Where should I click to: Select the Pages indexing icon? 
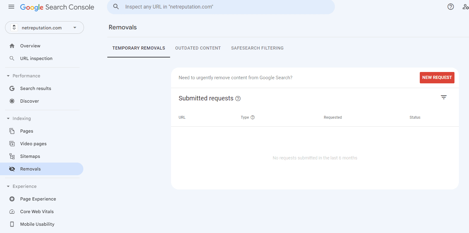pyautogui.click(x=12, y=131)
